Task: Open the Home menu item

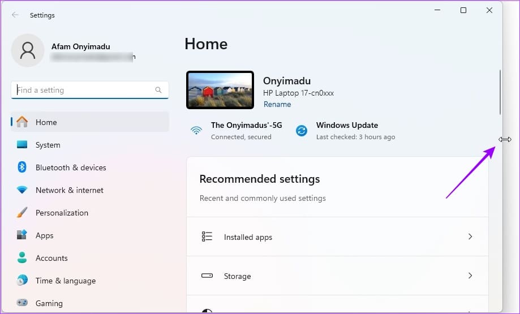Action: [x=90, y=122]
